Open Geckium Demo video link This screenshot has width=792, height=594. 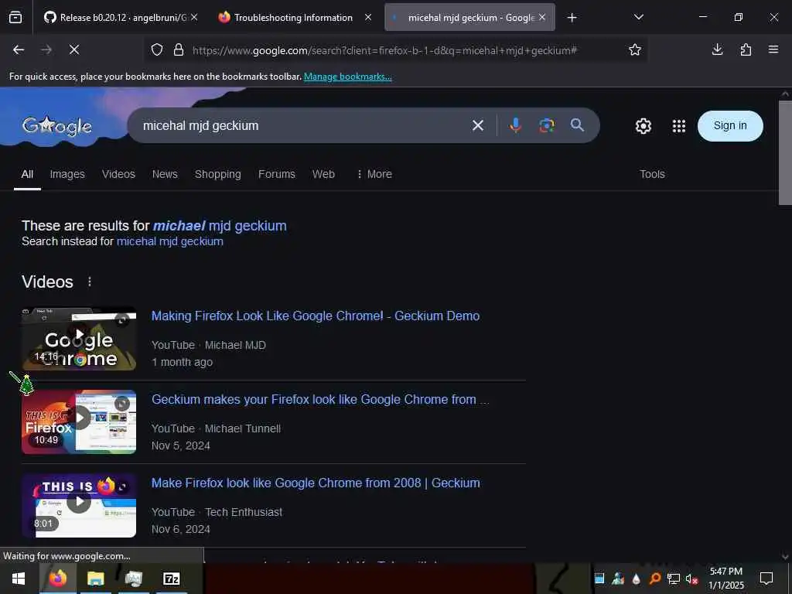click(x=316, y=316)
